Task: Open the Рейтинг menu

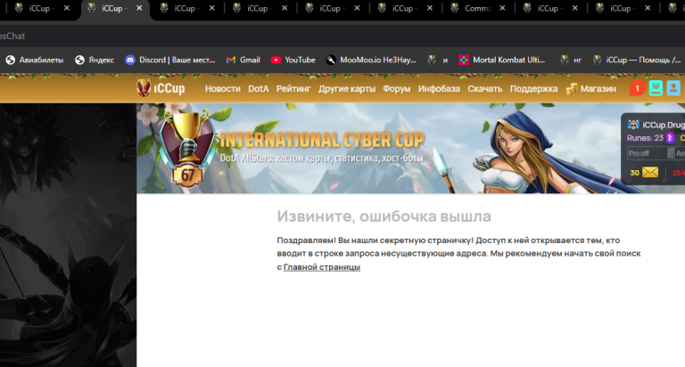Action: pos(293,88)
